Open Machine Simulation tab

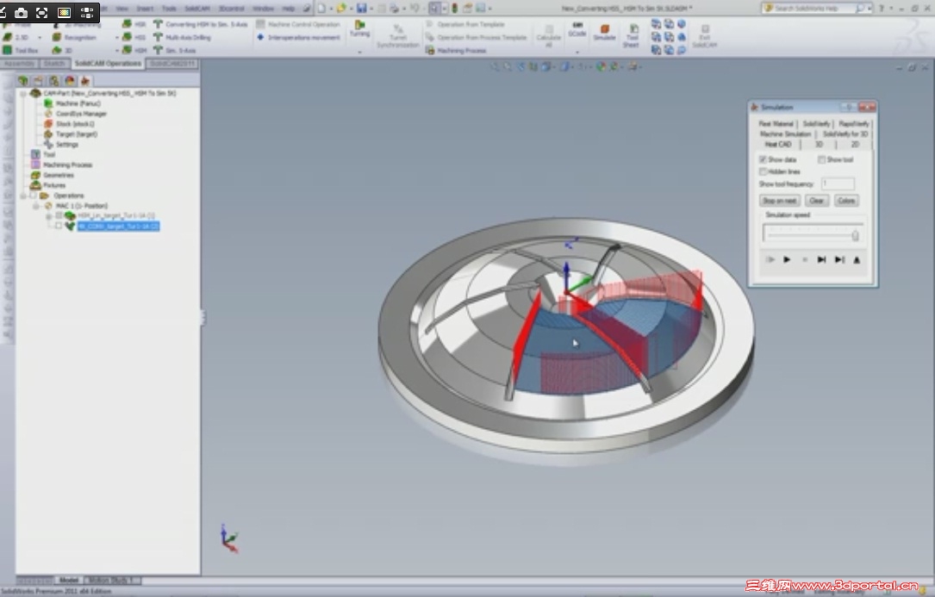(x=785, y=134)
